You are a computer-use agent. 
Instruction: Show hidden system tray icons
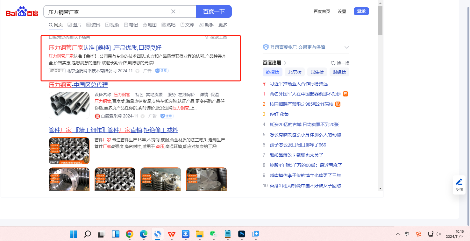[398, 234]
